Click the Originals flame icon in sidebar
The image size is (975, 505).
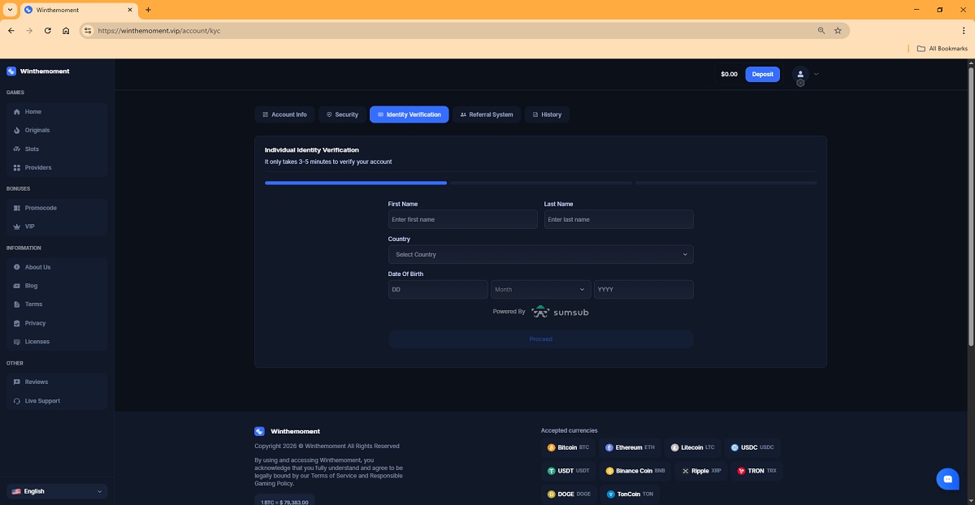[17, 130]
